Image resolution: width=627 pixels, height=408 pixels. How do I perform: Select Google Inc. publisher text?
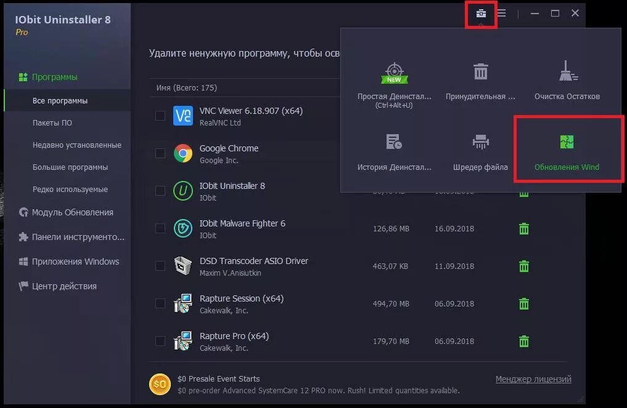[x=219, y=161]
